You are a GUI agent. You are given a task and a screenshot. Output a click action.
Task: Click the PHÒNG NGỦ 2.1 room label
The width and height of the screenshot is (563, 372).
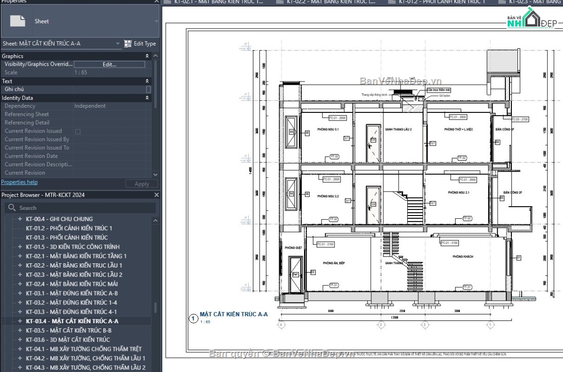458,193
